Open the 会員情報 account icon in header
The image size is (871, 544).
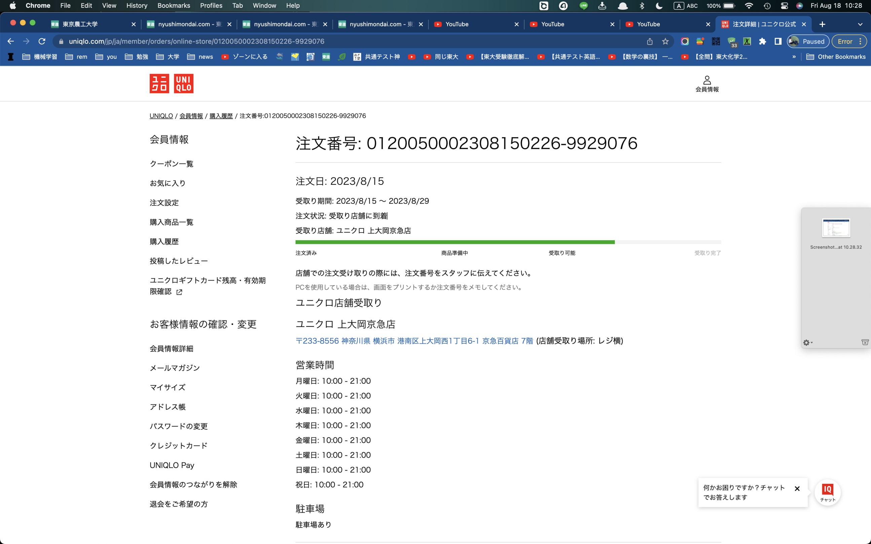point(707,84)
